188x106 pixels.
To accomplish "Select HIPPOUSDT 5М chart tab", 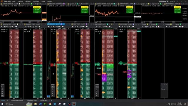I will (127, 4).
